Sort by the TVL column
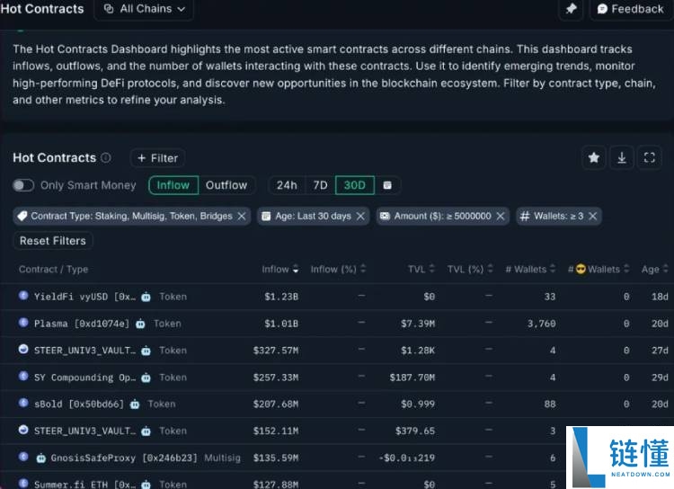The image size is (674, 489). pyautogui.click(x=421, y=269)
